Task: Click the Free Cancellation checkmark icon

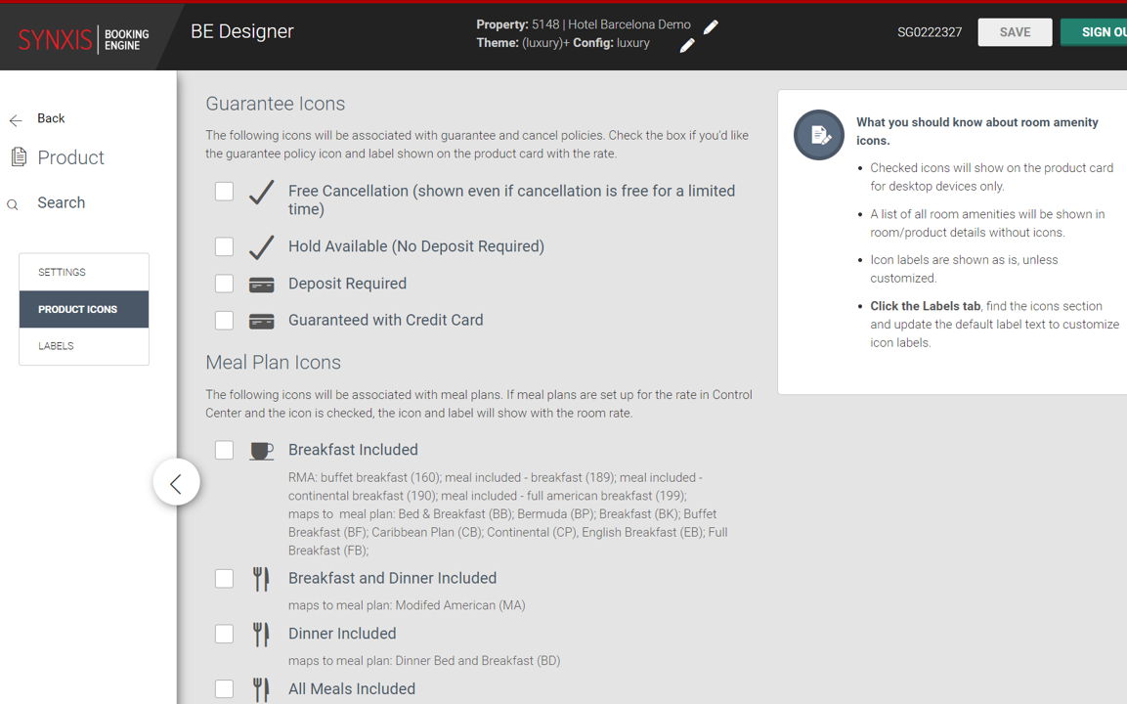Action: click(262, 192)
